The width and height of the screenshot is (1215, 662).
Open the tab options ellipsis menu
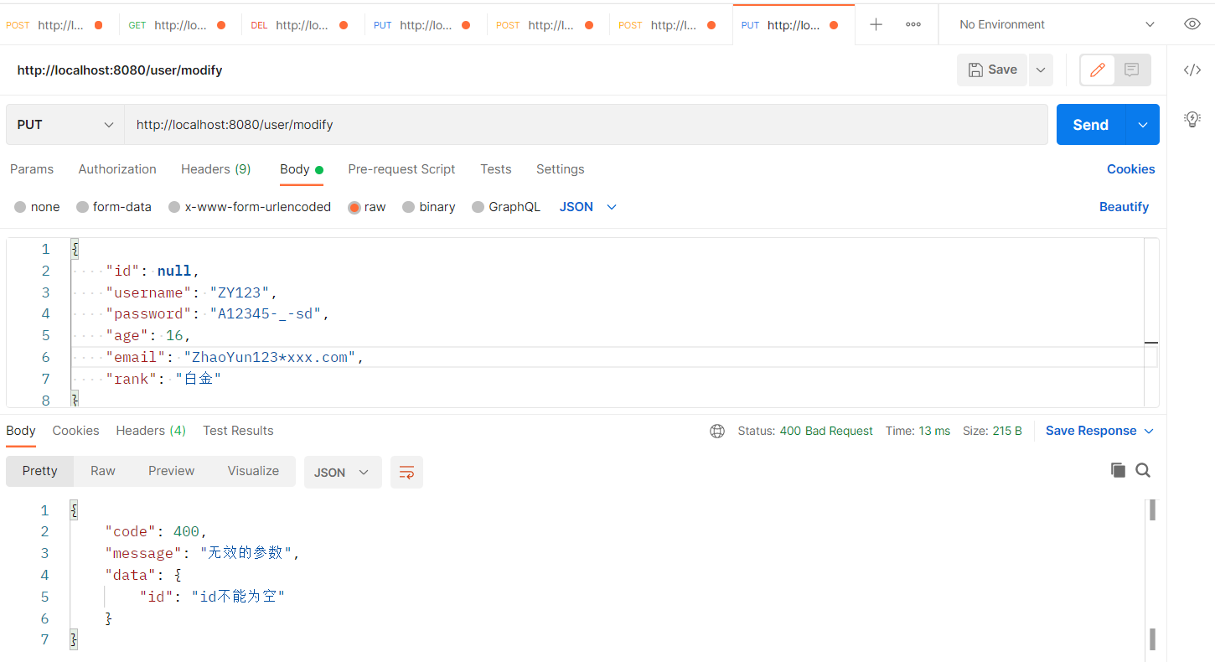click(913, 24)
